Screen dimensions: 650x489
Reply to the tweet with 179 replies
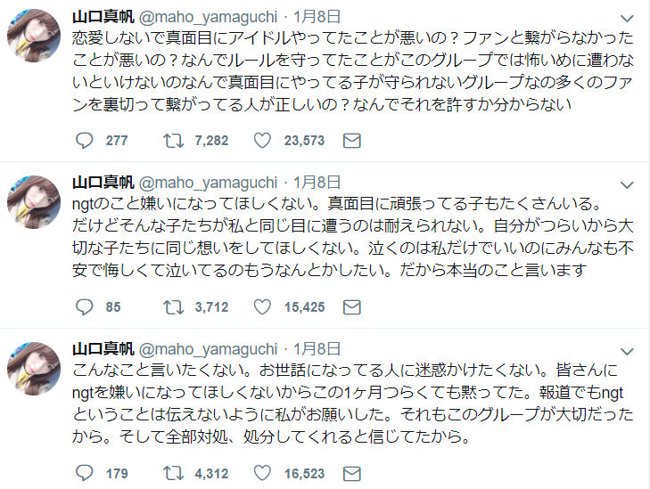click(x=85, y=473)
